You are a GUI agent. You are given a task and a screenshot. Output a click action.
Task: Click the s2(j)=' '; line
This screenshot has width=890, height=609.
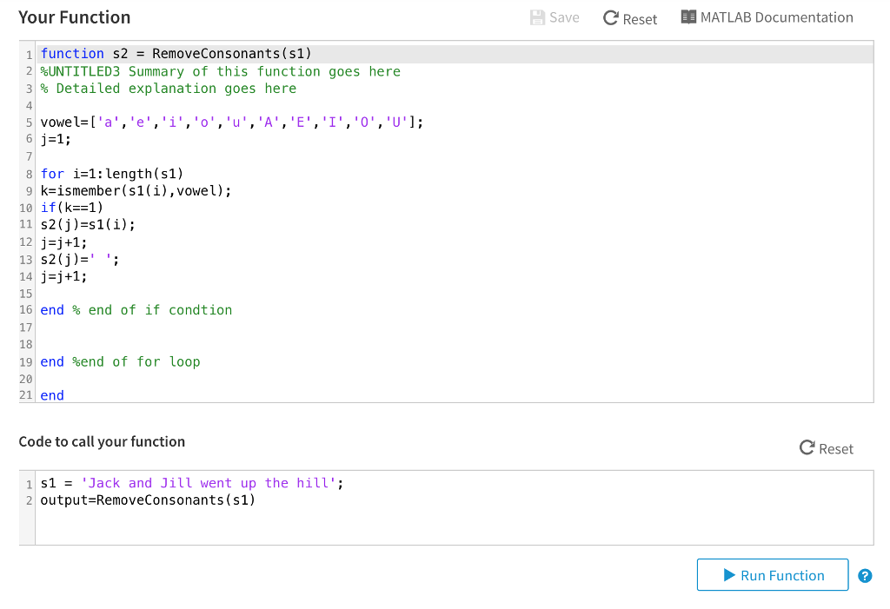(80, 260)
